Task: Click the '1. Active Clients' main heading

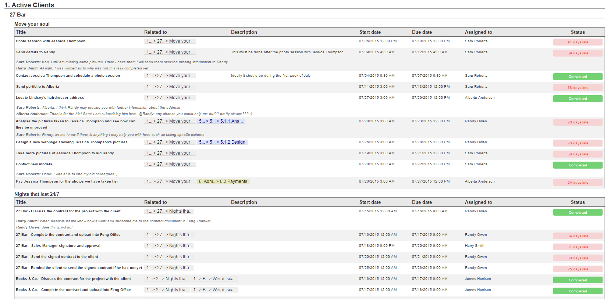Action: pyautogui.click(x=29, y=5)
